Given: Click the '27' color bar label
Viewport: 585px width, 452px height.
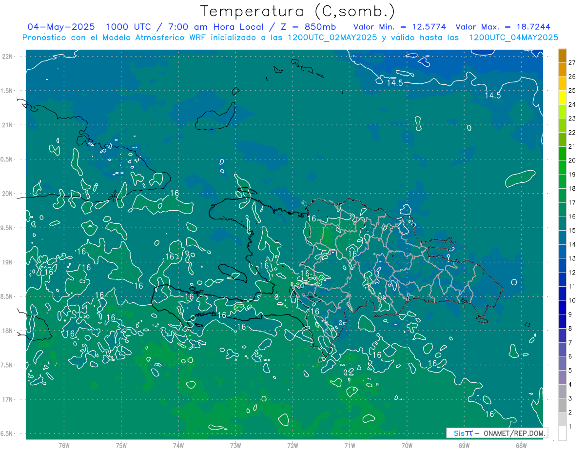Looking at the screenshot, I should click(572, 62).
